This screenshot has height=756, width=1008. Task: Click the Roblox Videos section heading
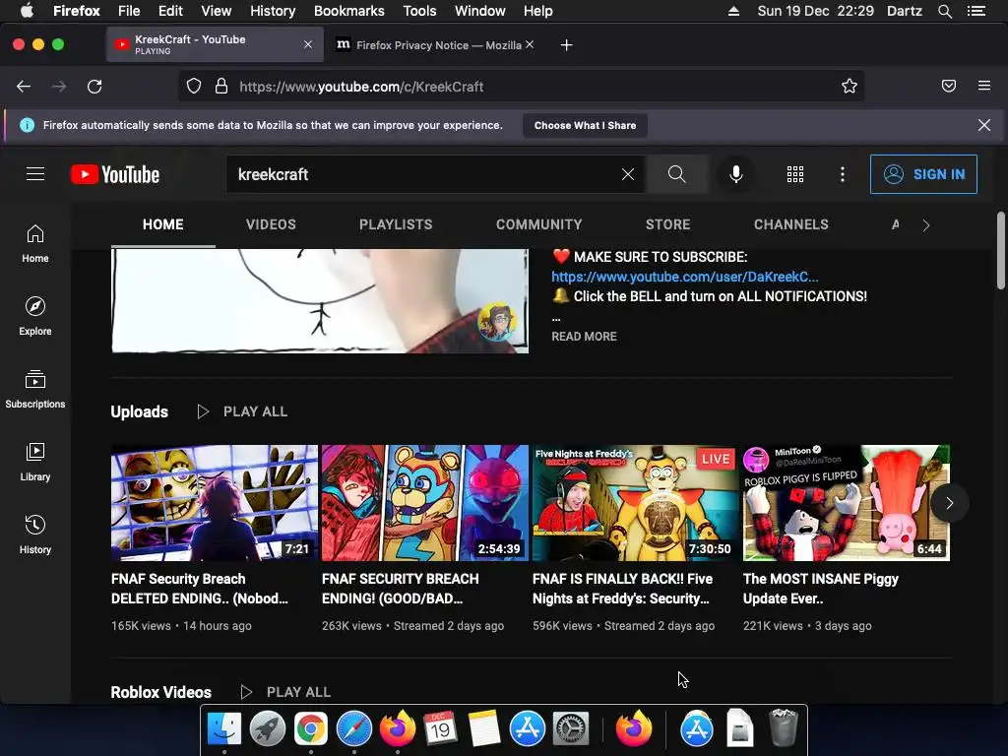click(x=160, y=692)
